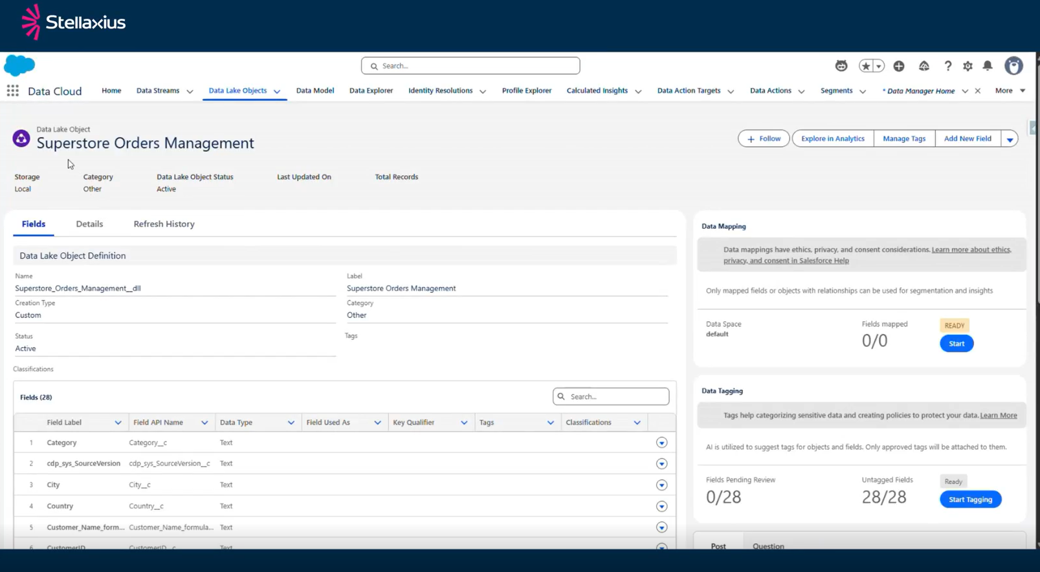
Task: Click Start button in Data Mapping
Action: pyautogui.click(x=957, y=344)
